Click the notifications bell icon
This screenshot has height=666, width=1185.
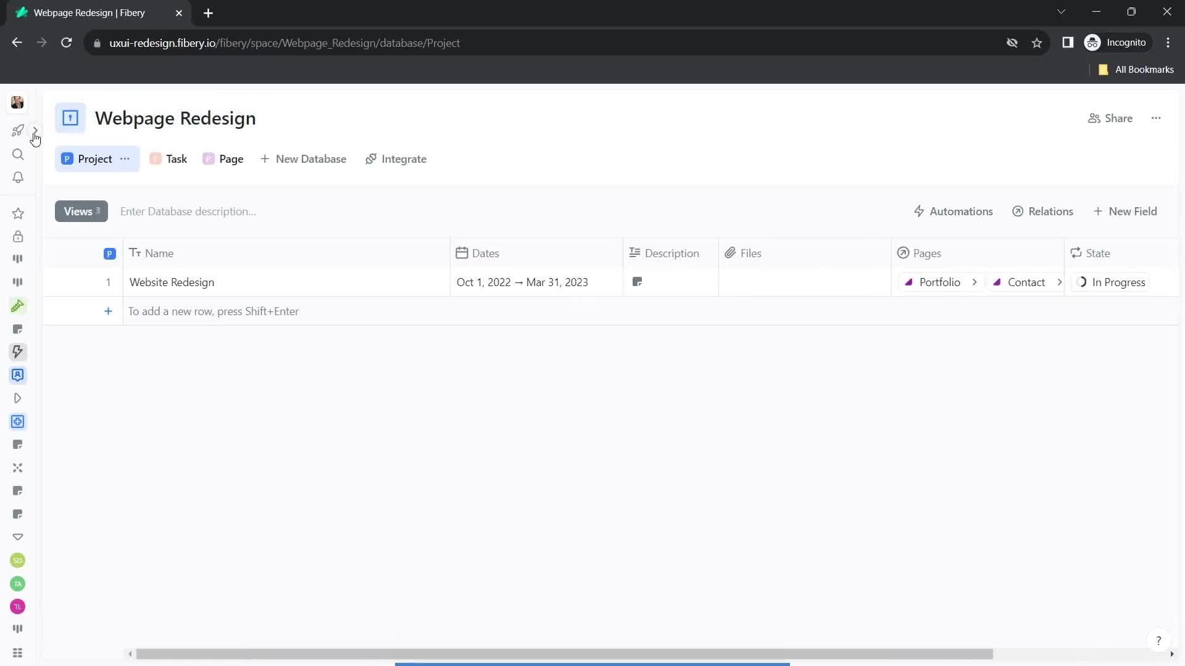(x=18, y=178)
